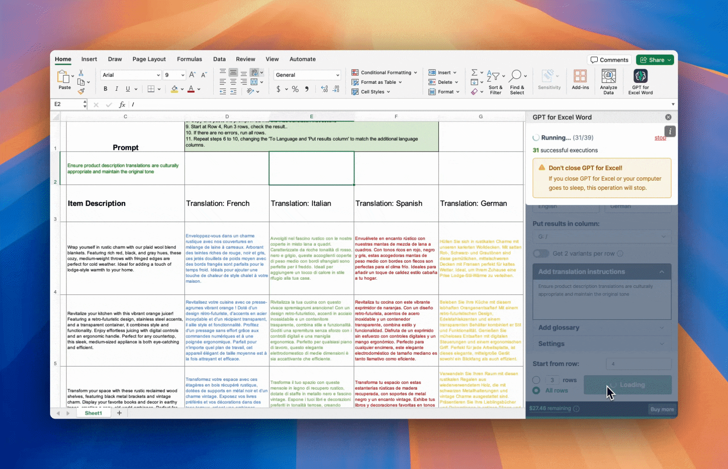Activate the Format Painter brush

pos(81,91)
